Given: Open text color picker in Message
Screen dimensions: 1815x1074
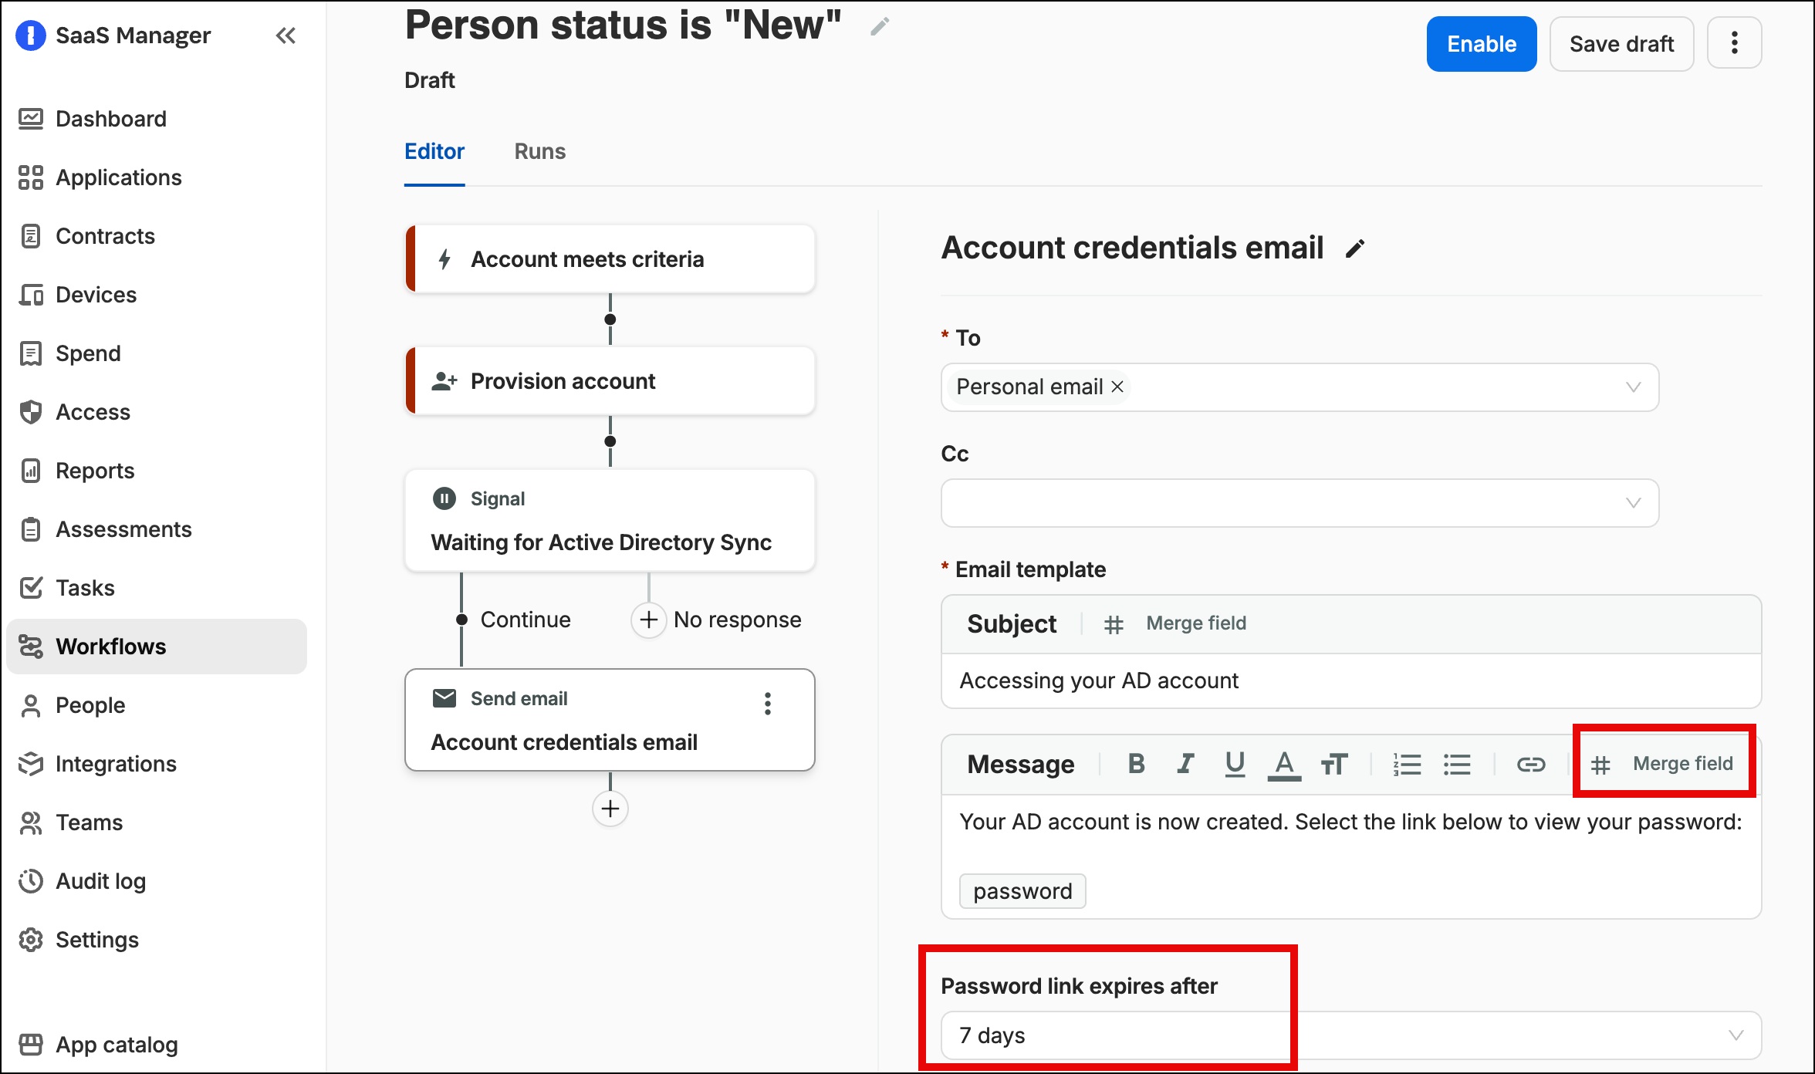Looking at the screenshot, I should coord(1284,765).
